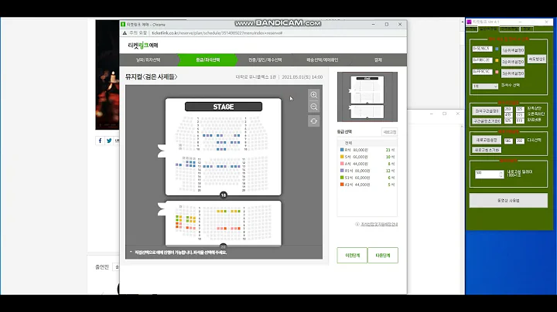Open the seat selection and auto-assignment guide link
The image size is (557, 312).
(379, 224)
